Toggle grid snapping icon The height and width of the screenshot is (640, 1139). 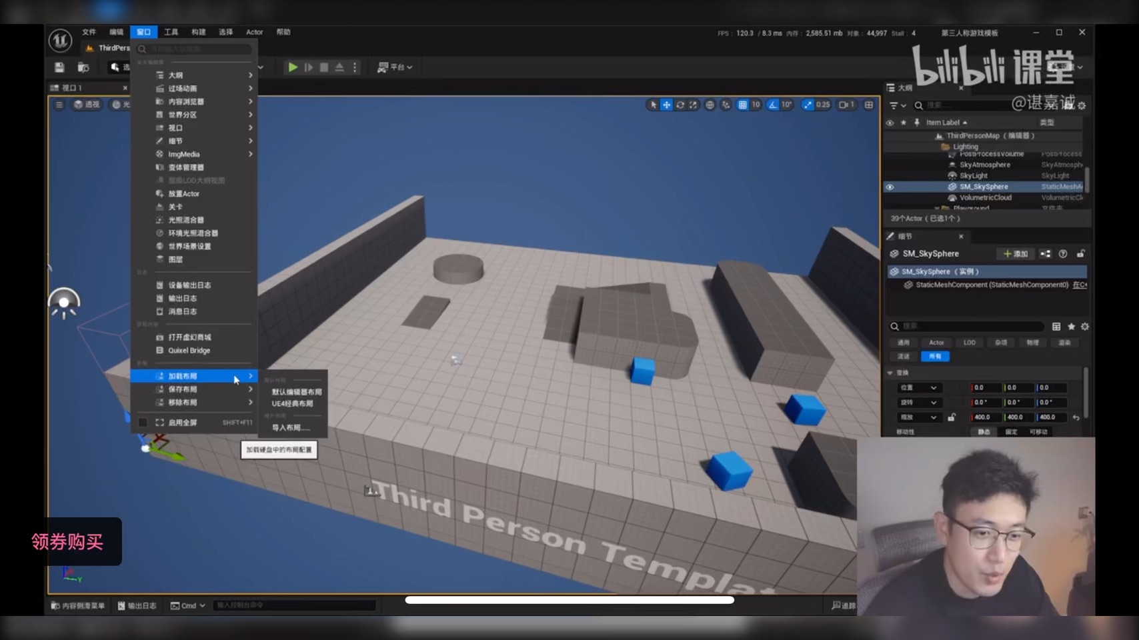coord(742,105)
